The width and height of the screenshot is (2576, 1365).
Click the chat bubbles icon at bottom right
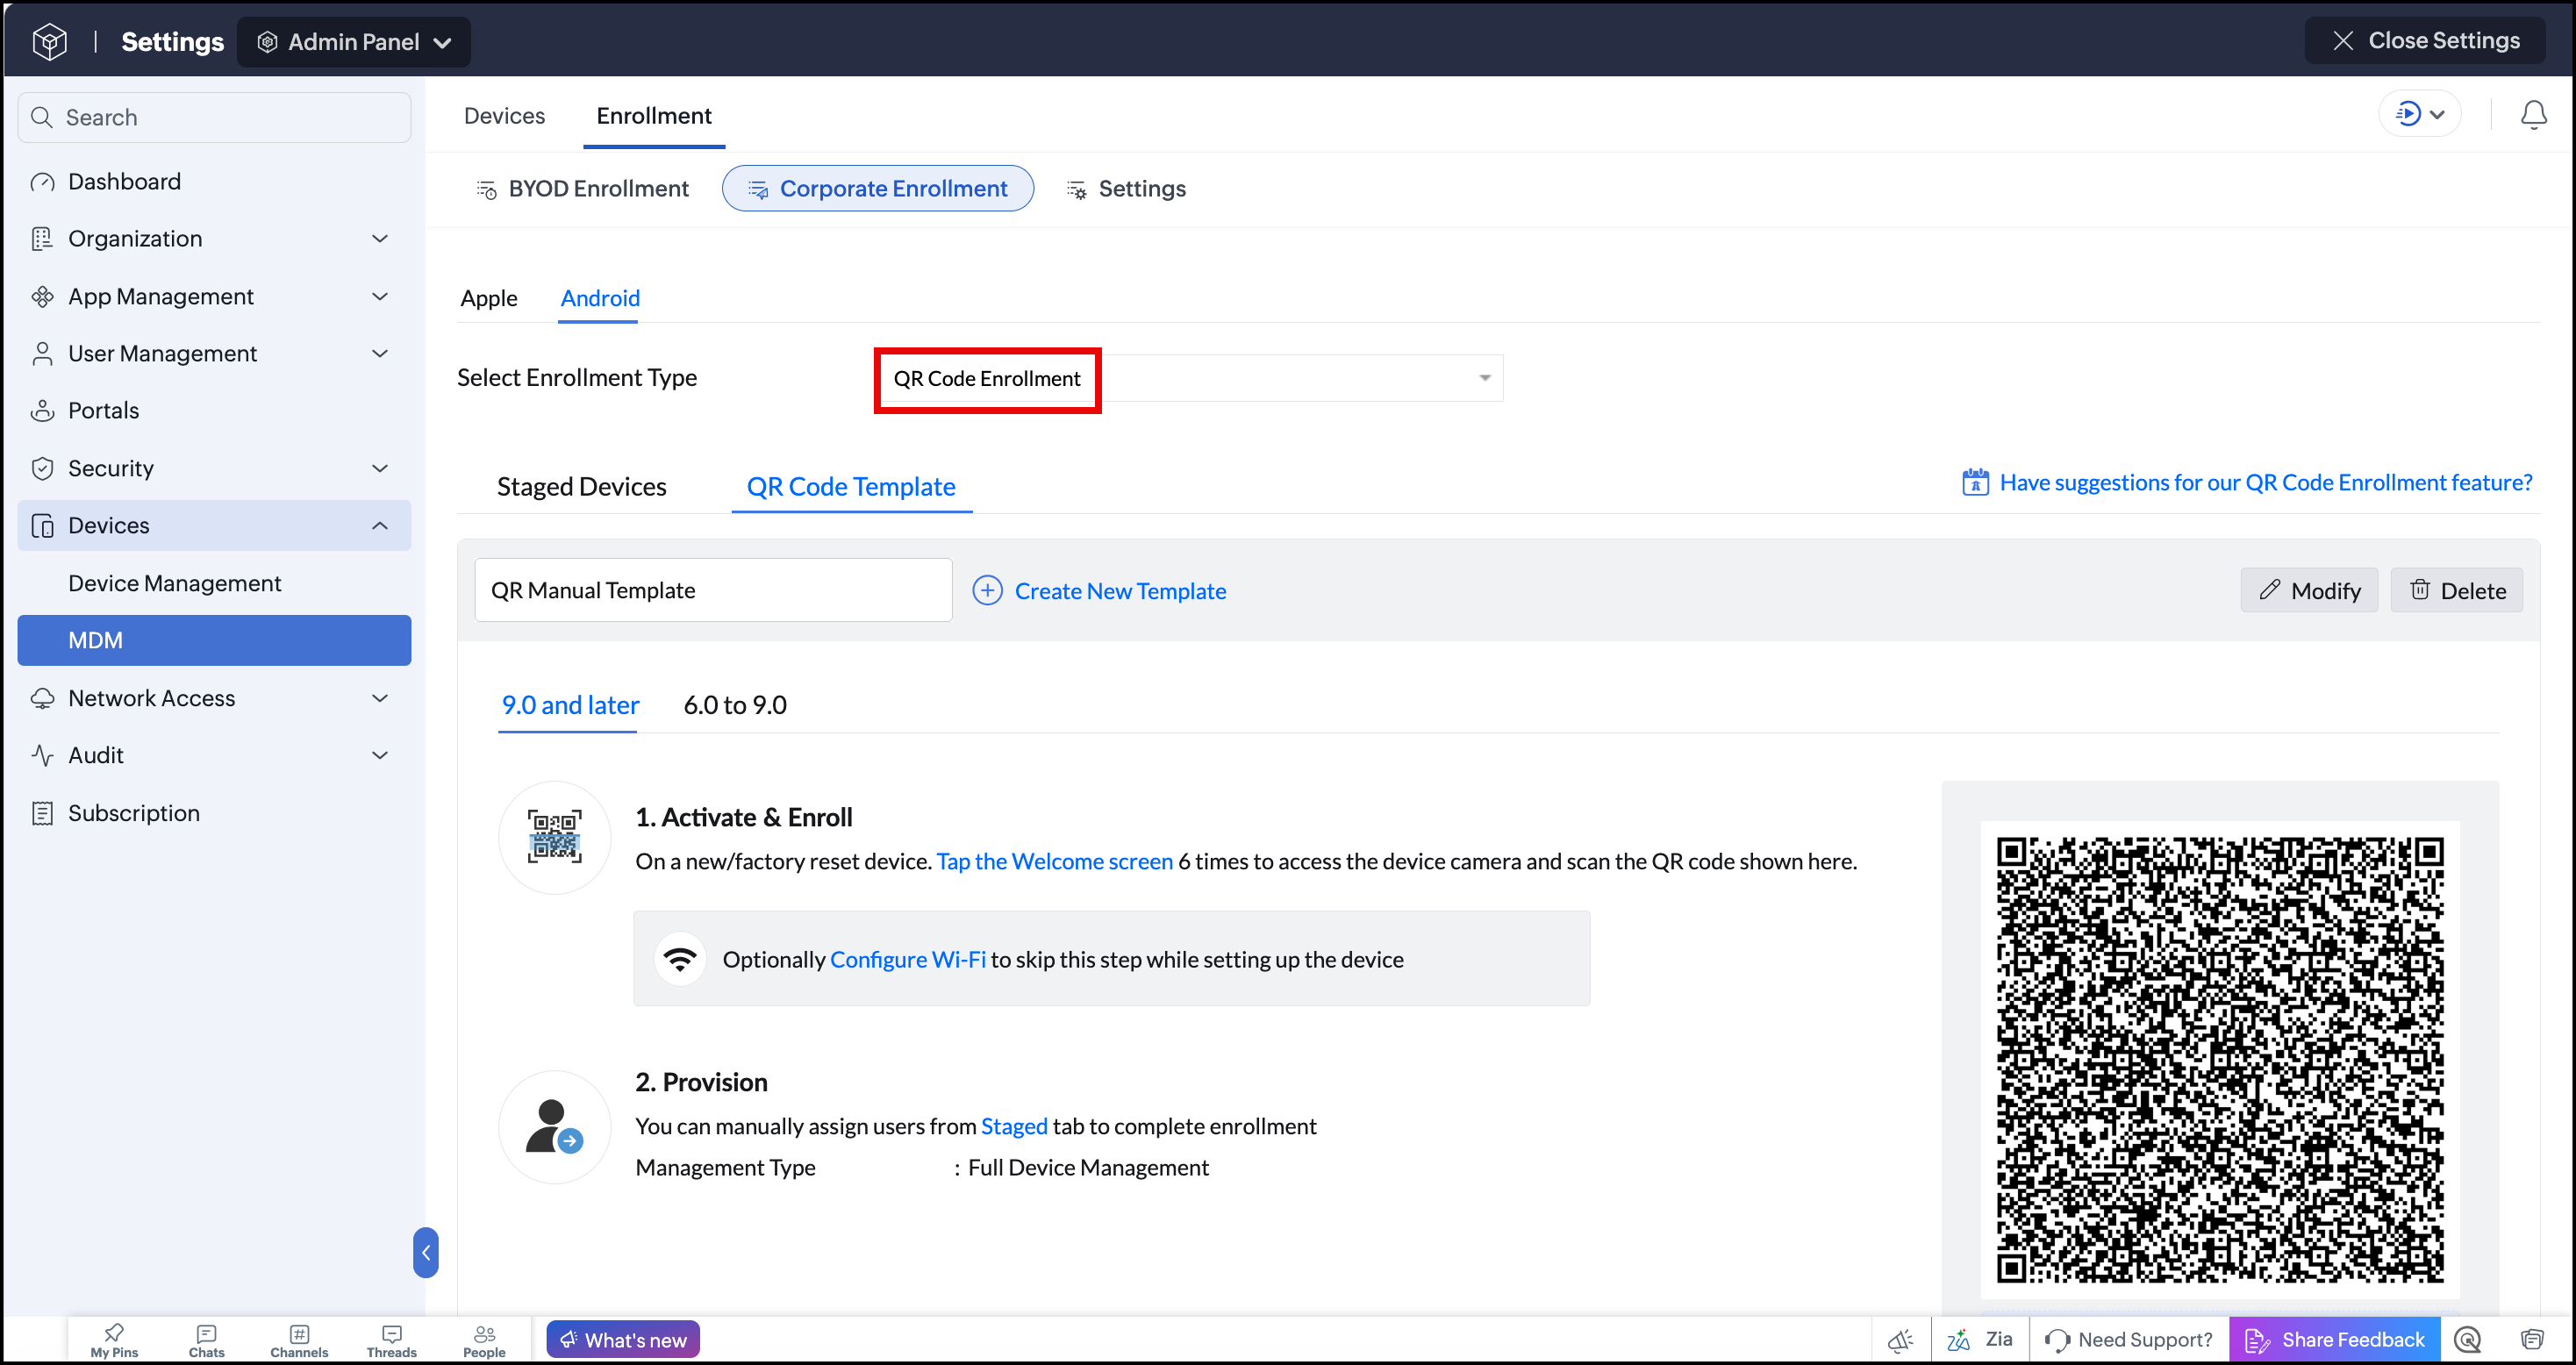coord(2532,1340)
